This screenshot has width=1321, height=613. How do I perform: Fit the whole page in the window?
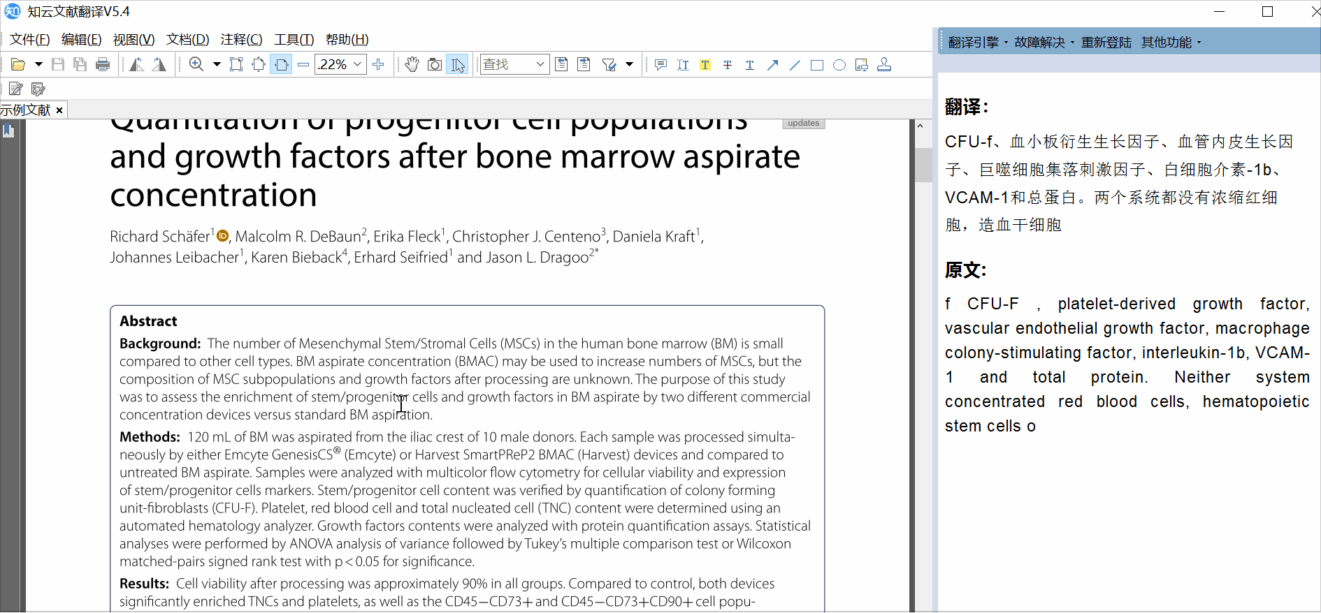pyautogui.click(x=259, y=65)
